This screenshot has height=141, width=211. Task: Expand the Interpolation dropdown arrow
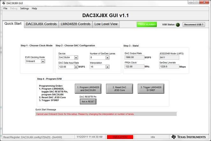point(107,67)
